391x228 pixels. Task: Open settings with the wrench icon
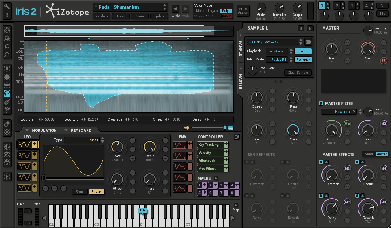coord(7,7)
